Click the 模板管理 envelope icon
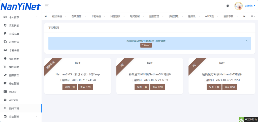 point(5,83)
